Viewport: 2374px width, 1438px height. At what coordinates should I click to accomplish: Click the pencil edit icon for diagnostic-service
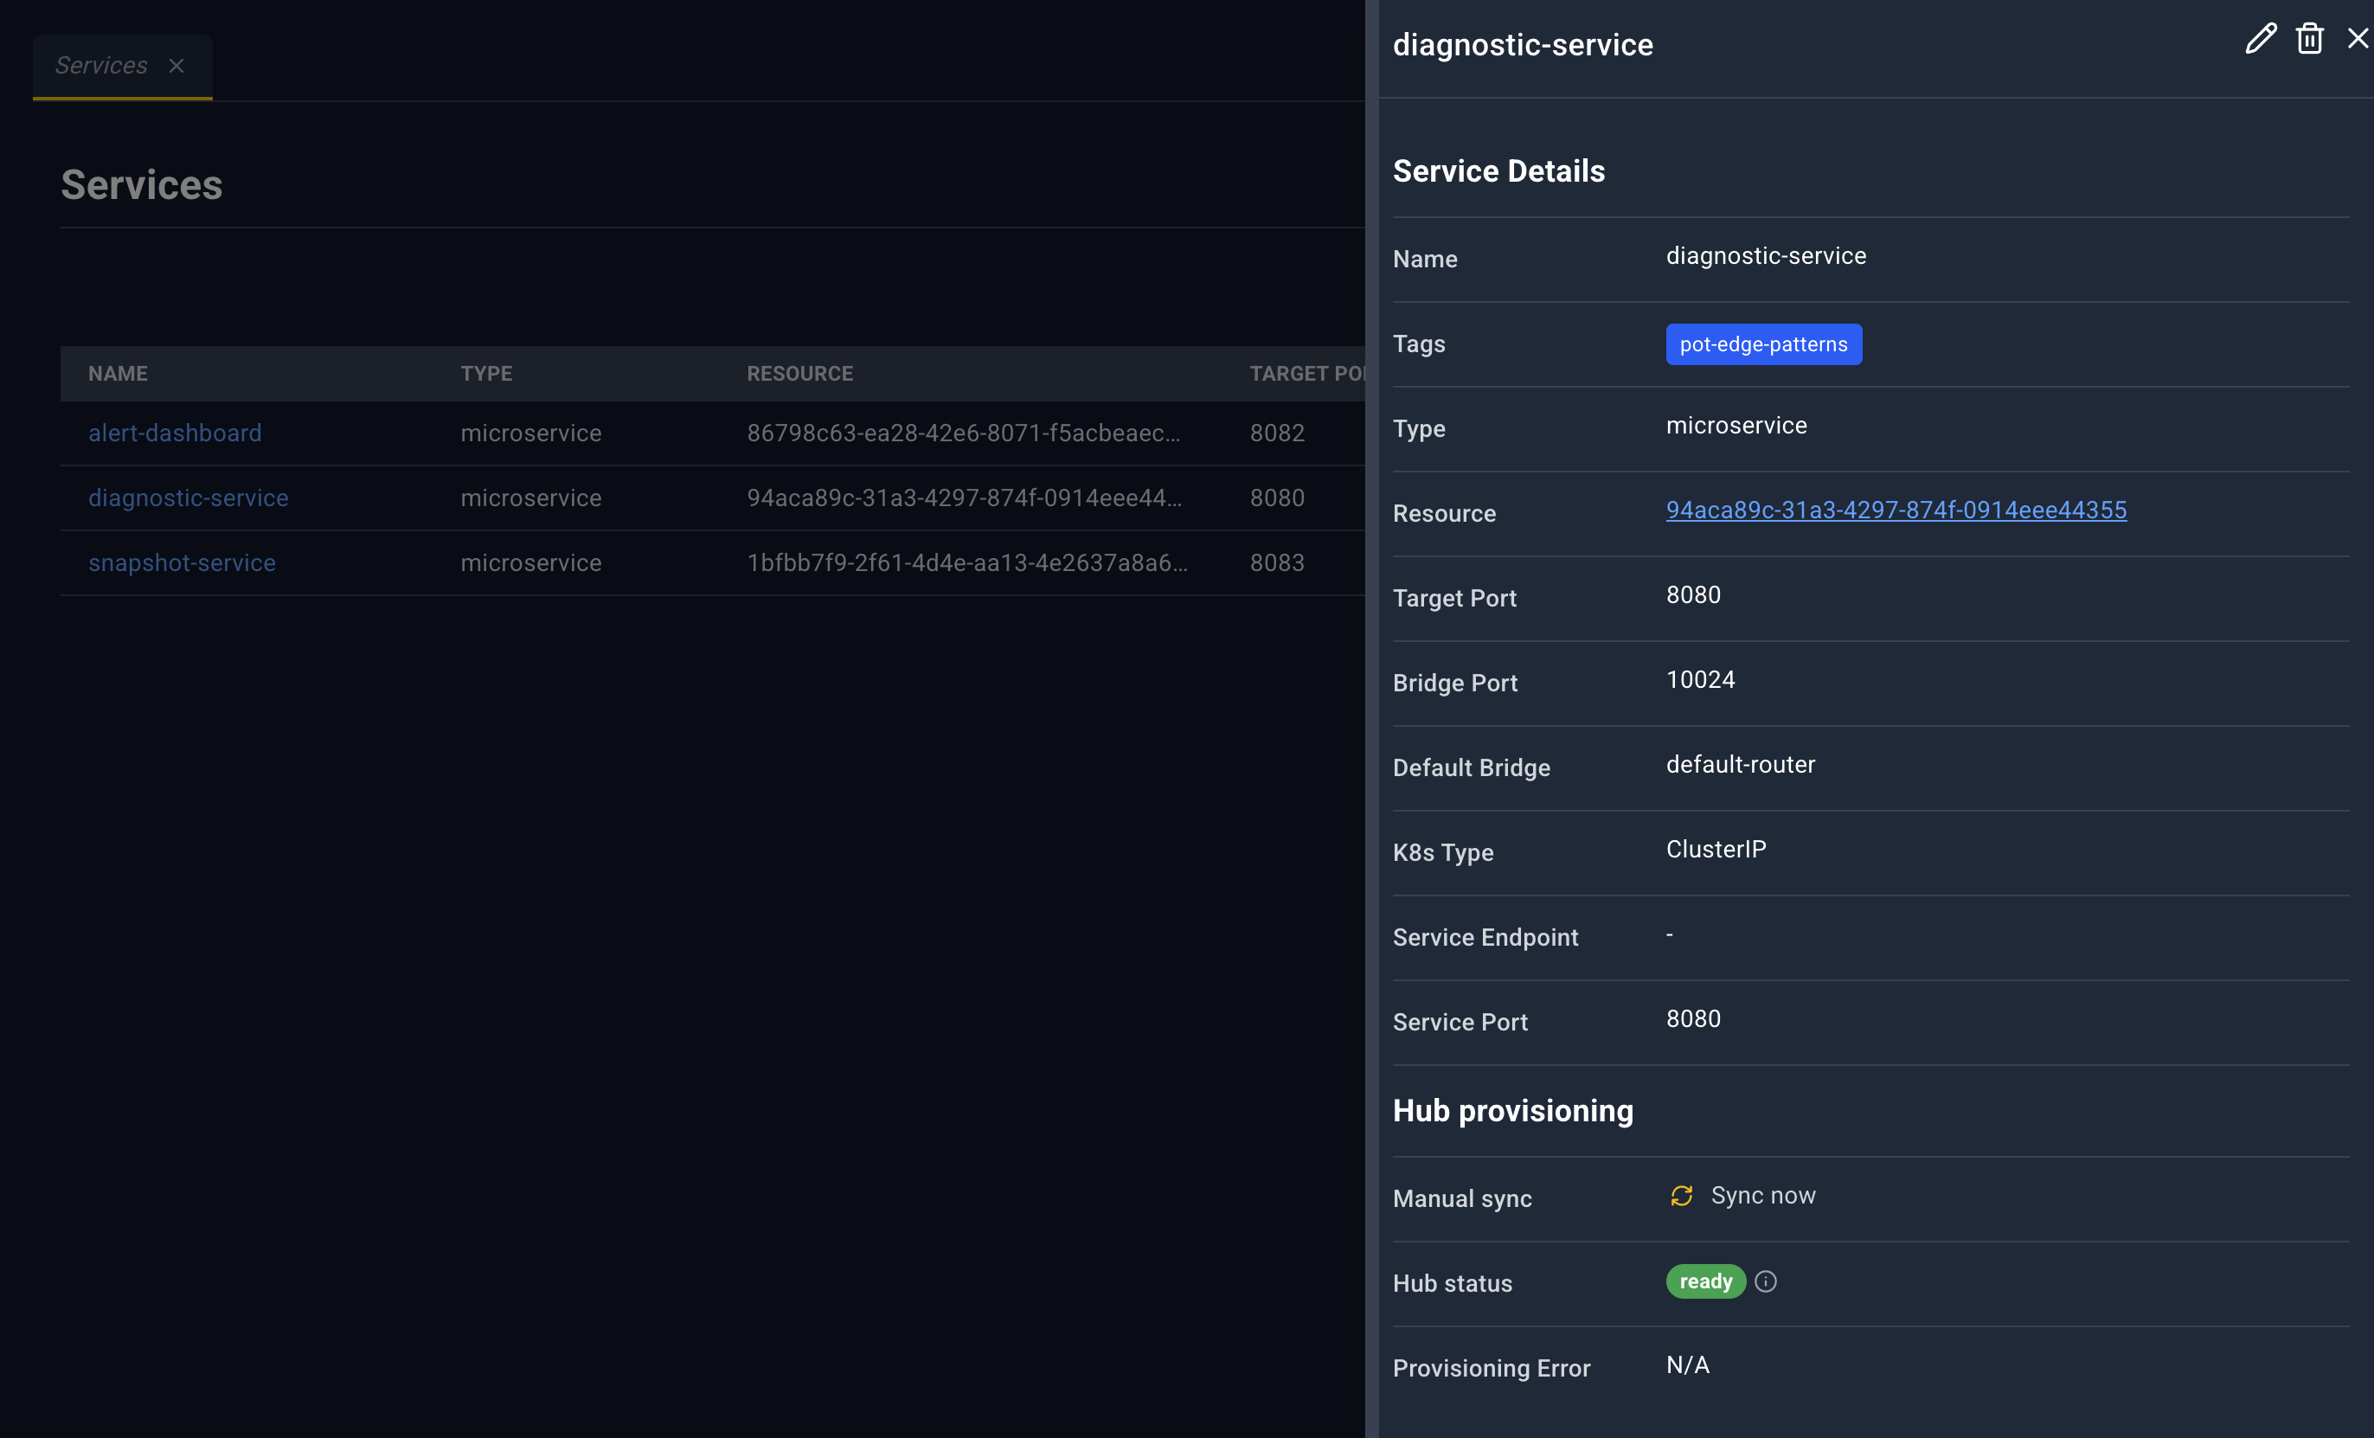coord(2261,39)
